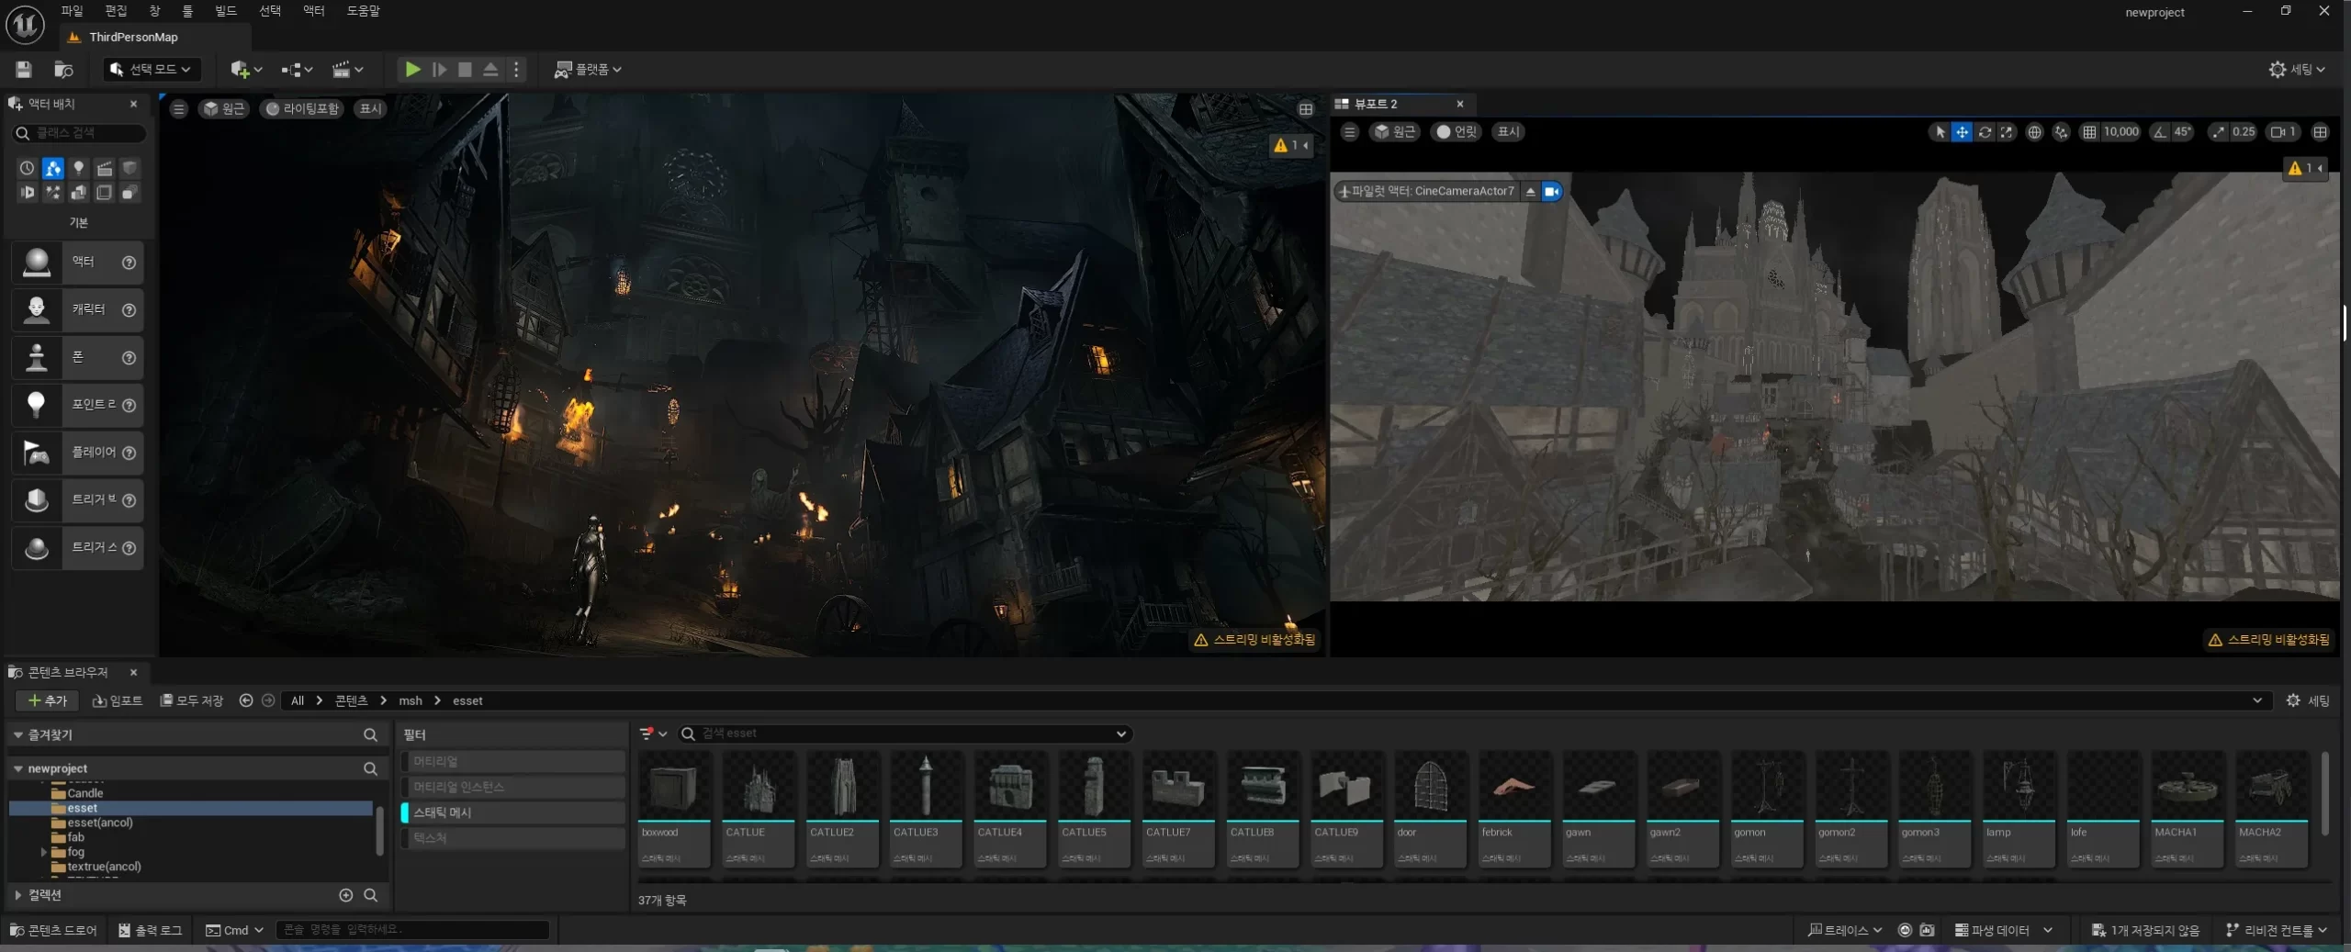
Task: Select the CATLUE4 static mesh thumbnail
Action: click(x=1009, y=809)
